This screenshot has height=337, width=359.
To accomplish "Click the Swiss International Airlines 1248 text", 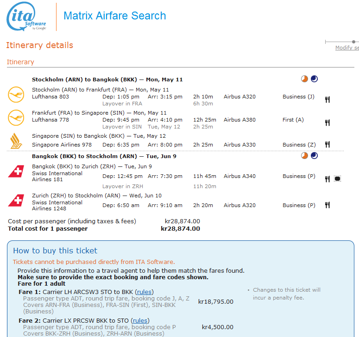I will click(x=57, y=205).
